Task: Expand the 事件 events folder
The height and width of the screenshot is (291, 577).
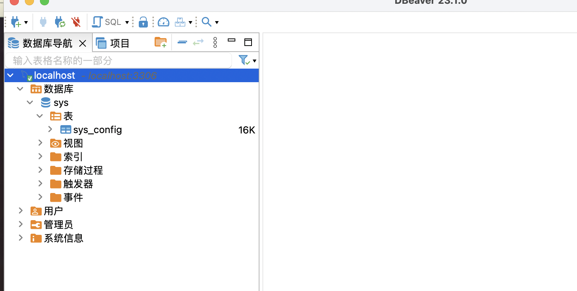Action: [40, 197]
